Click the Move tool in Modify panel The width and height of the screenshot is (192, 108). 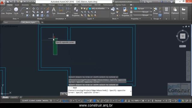pos(34,9)
